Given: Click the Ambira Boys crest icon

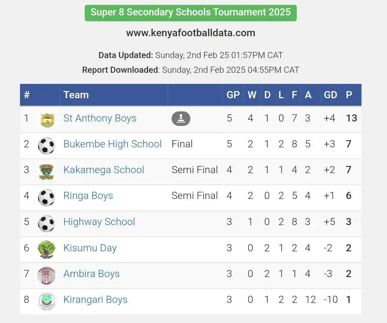Looking at the screenshot, I should (46, 275).
